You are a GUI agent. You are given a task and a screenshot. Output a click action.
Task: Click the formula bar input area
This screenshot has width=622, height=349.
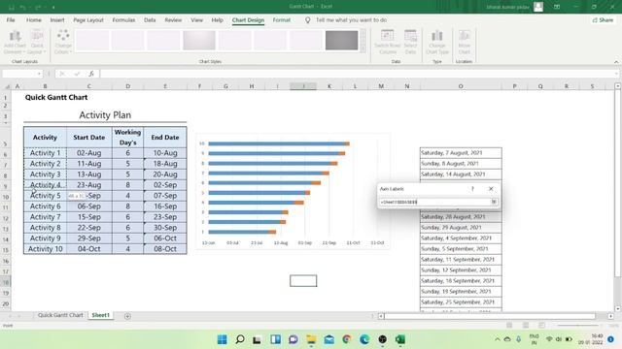click(x=356, y=74)
